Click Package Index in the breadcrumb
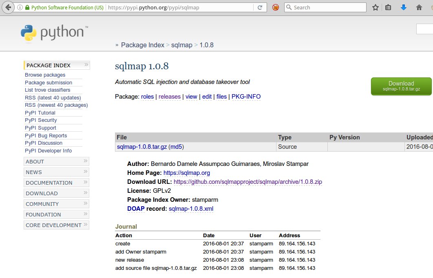 tap(142, 45)
